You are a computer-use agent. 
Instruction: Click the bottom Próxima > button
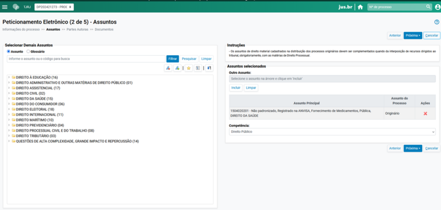(x=413, y=148)
